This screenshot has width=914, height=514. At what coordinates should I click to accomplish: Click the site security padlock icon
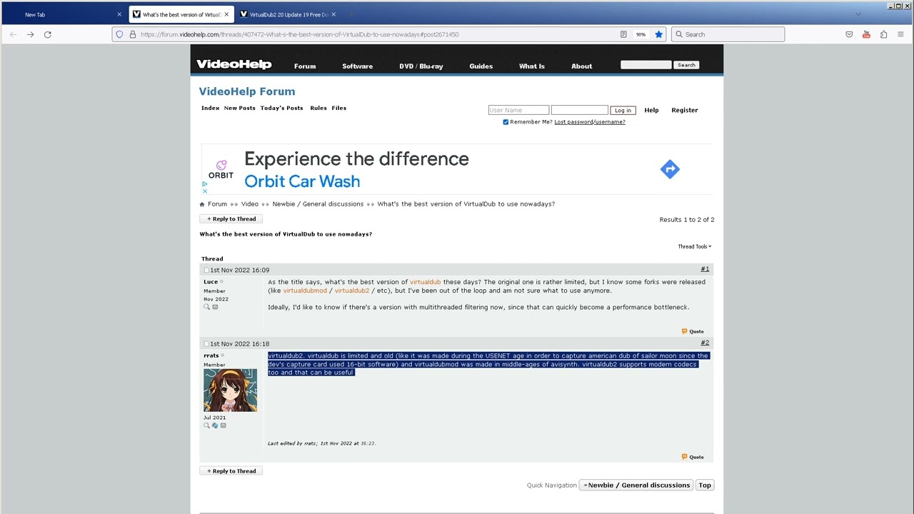click(x=132, y=34)
